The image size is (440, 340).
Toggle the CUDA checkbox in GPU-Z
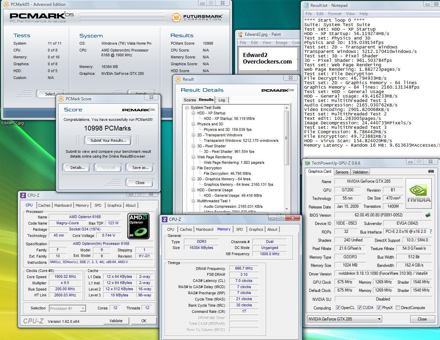(360, 308)
